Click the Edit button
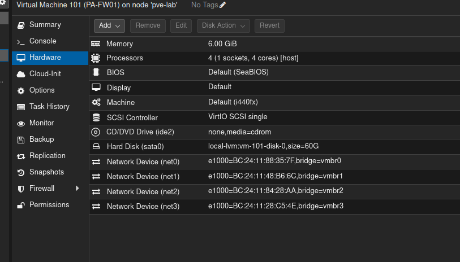 pos(181,26)
